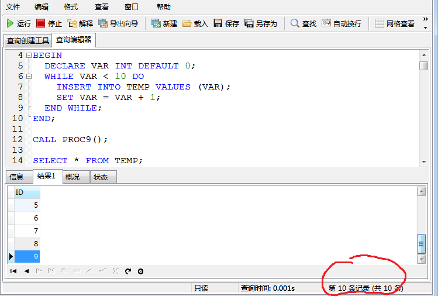Click the row indicator arrow of row 9
438x296 pixels.
(x=11, y=257)
